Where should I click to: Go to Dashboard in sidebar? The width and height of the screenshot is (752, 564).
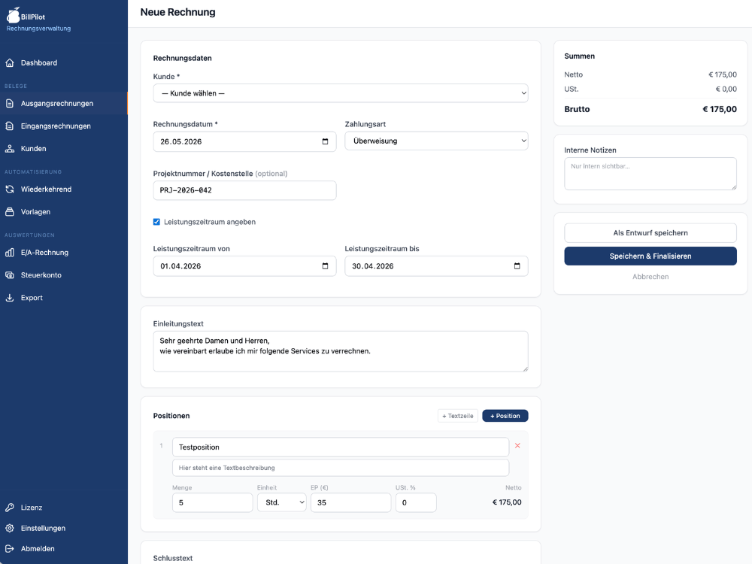64,63
